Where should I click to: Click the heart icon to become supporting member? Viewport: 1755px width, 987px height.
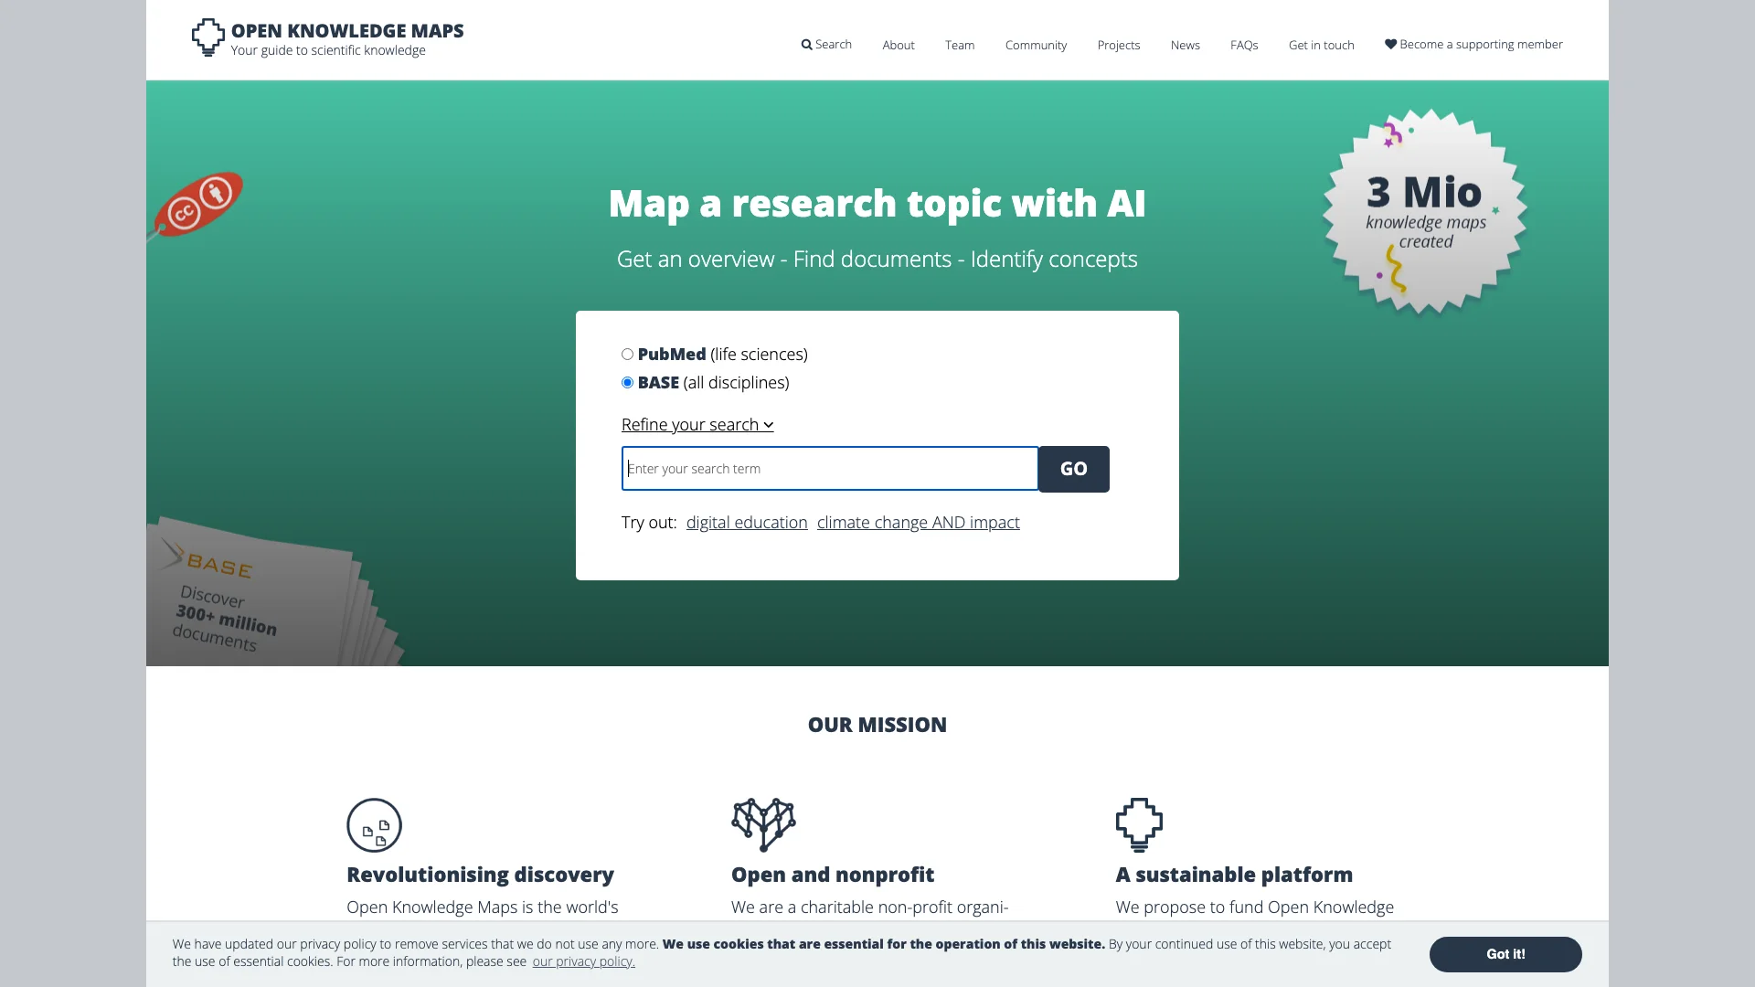point(1389,43)
